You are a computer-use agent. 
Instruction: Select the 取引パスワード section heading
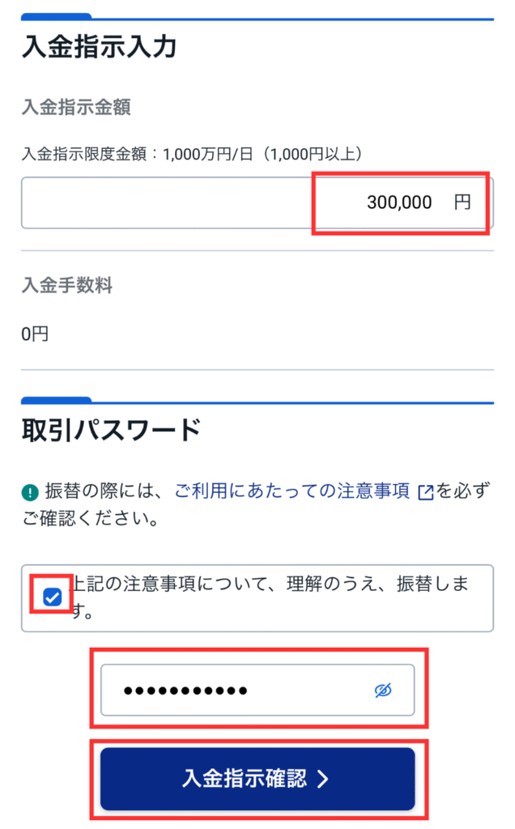pos(110,430)
